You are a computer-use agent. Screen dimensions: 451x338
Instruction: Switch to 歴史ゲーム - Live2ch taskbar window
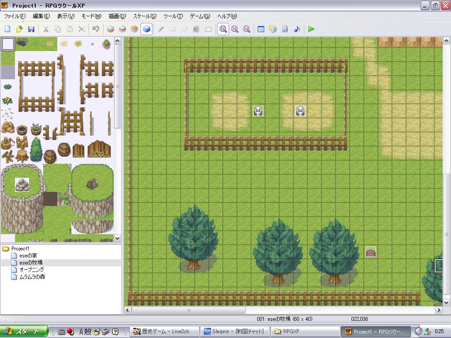tap(165, 331)
